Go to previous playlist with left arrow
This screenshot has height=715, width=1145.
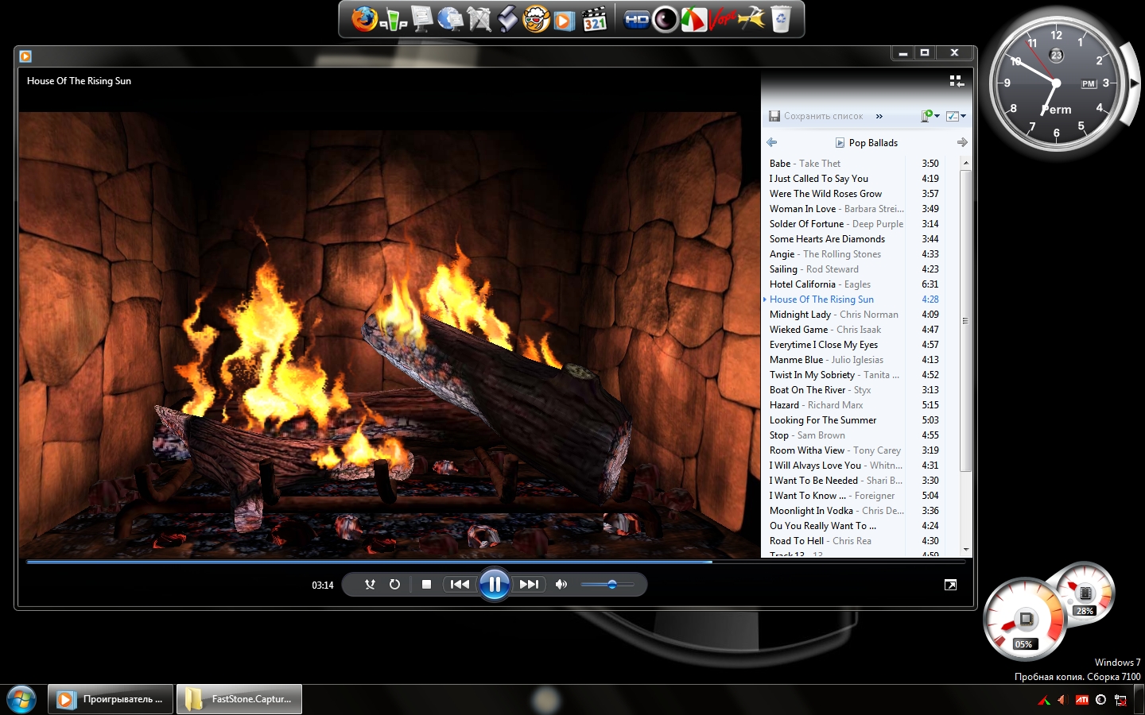tap(772, 142)
